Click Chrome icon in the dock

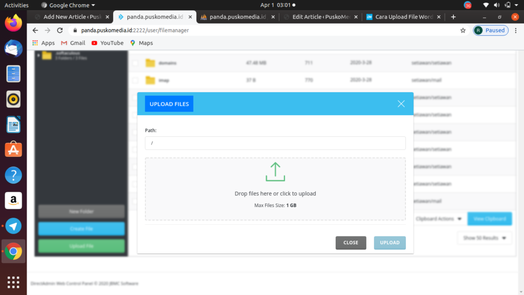pos(13,251)
